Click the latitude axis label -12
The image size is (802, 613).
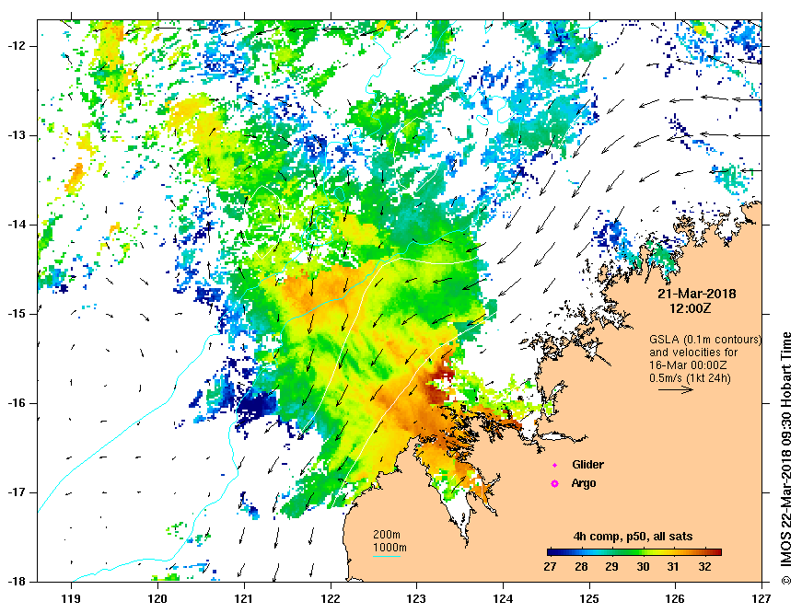coord(16,46)
